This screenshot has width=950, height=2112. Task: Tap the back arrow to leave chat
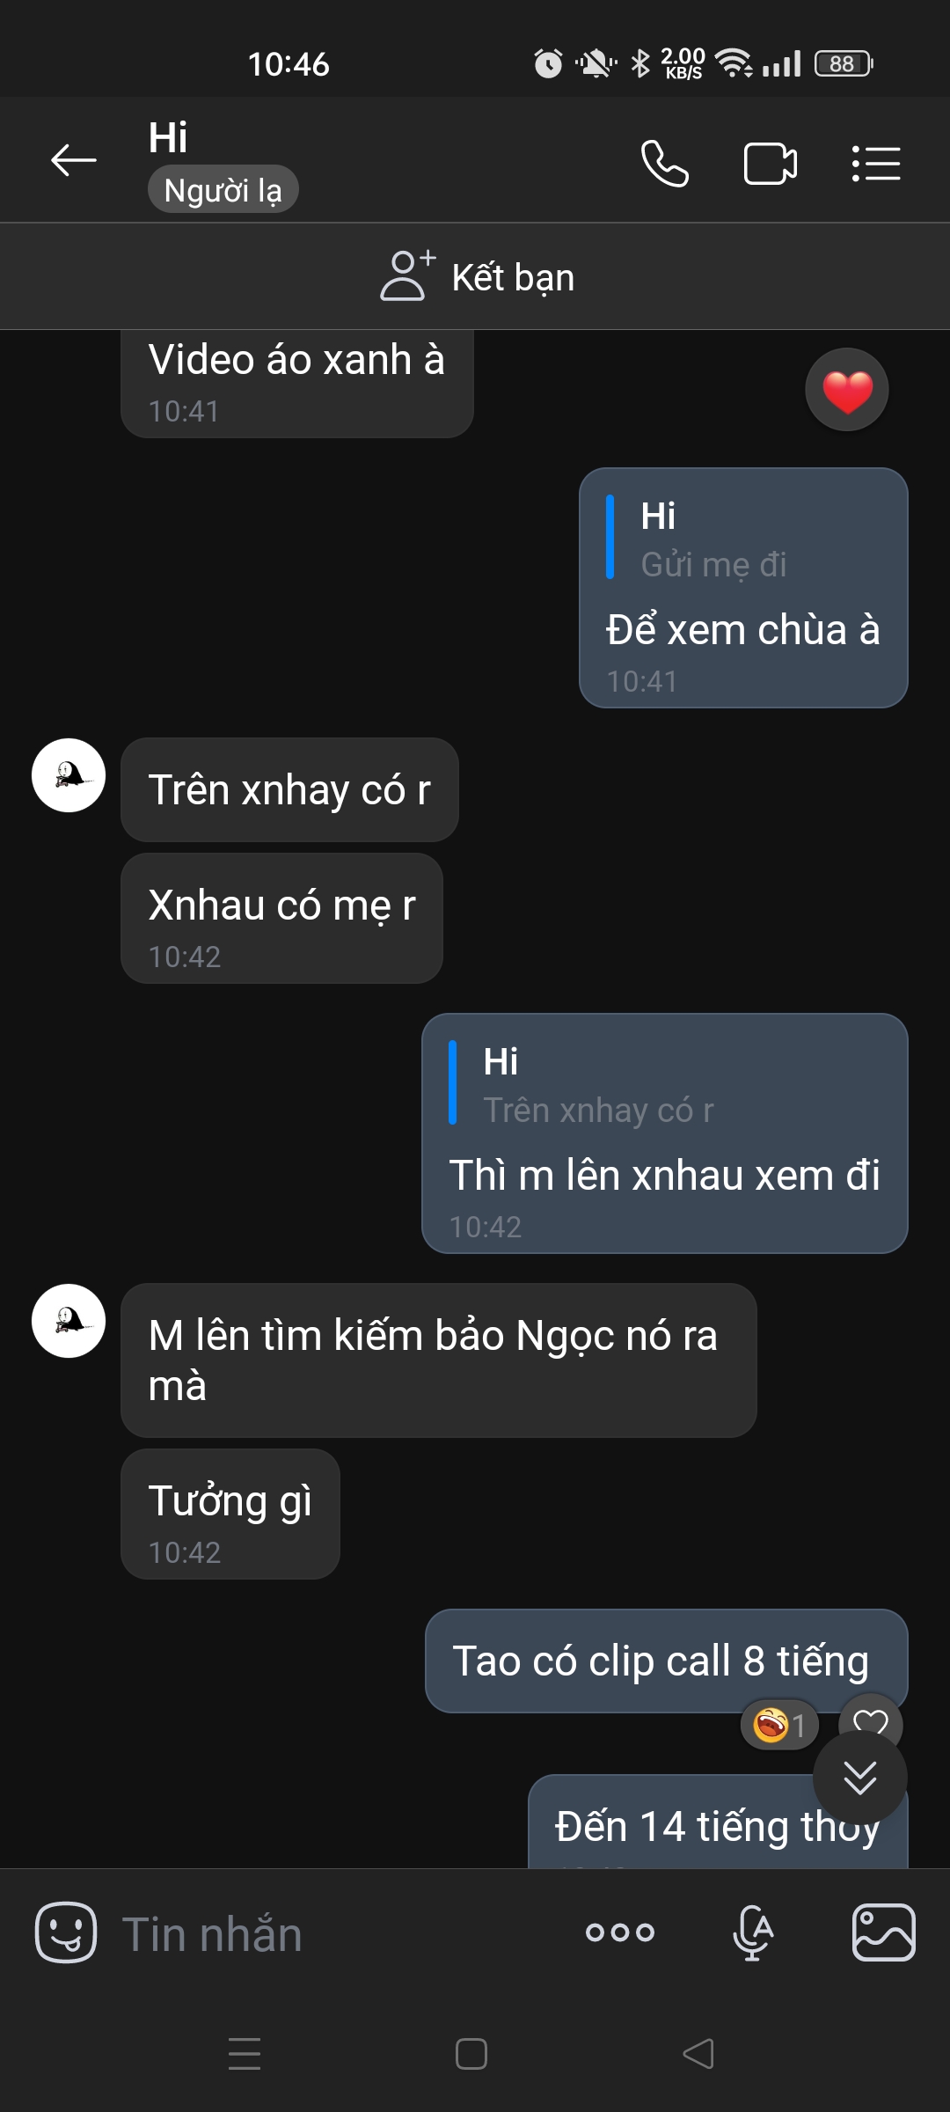tap(74, 160)
